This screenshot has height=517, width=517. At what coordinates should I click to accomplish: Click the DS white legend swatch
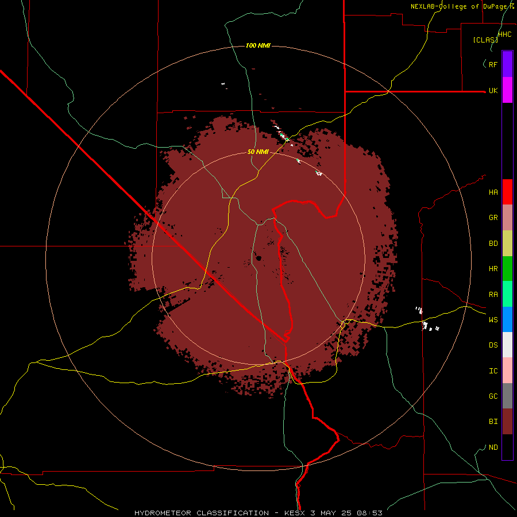tap(507, 345)
